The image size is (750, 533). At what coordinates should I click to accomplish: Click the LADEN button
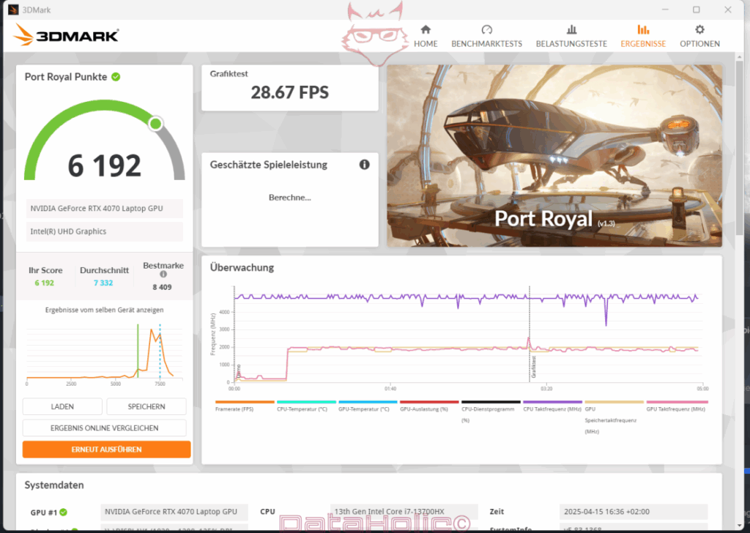[62, 406]
